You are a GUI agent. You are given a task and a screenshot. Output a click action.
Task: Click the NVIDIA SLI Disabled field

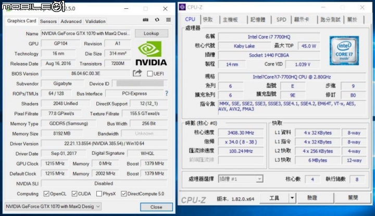104,184
